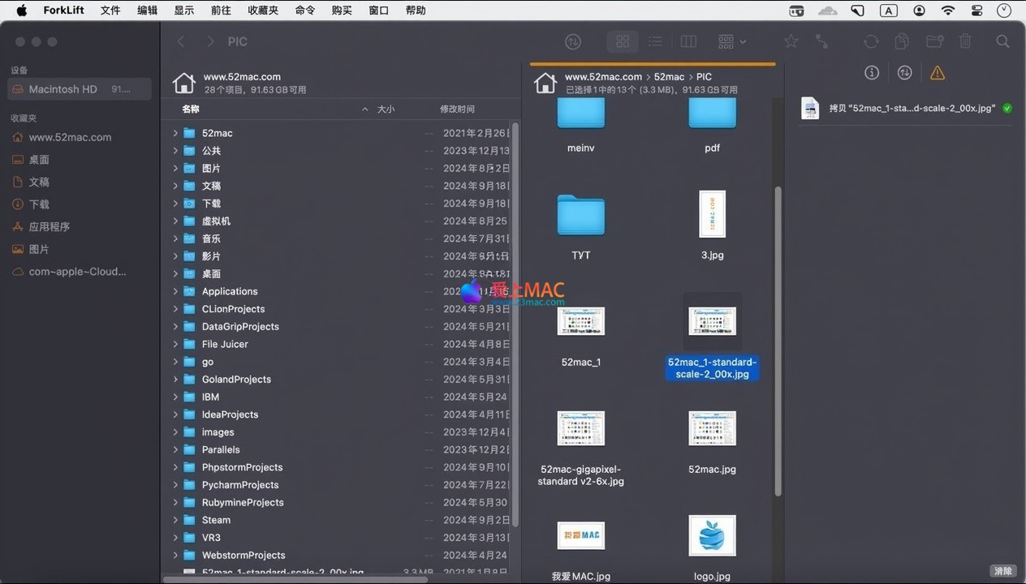Image resolution: width=1026 pixels, height=584 pixels.
Task: Click 52mac in the path breadcrumb
Action: click(669, 77)
